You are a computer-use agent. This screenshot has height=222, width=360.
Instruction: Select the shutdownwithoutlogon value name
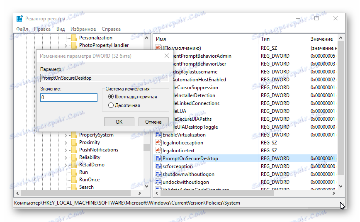188,174
